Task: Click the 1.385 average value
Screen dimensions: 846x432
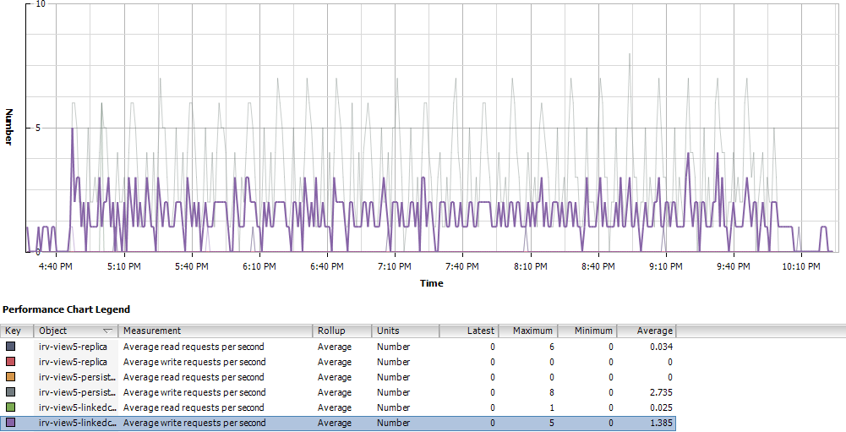Action: coord(662,423)
